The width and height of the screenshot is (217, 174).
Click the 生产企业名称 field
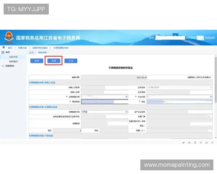(179, 112)
